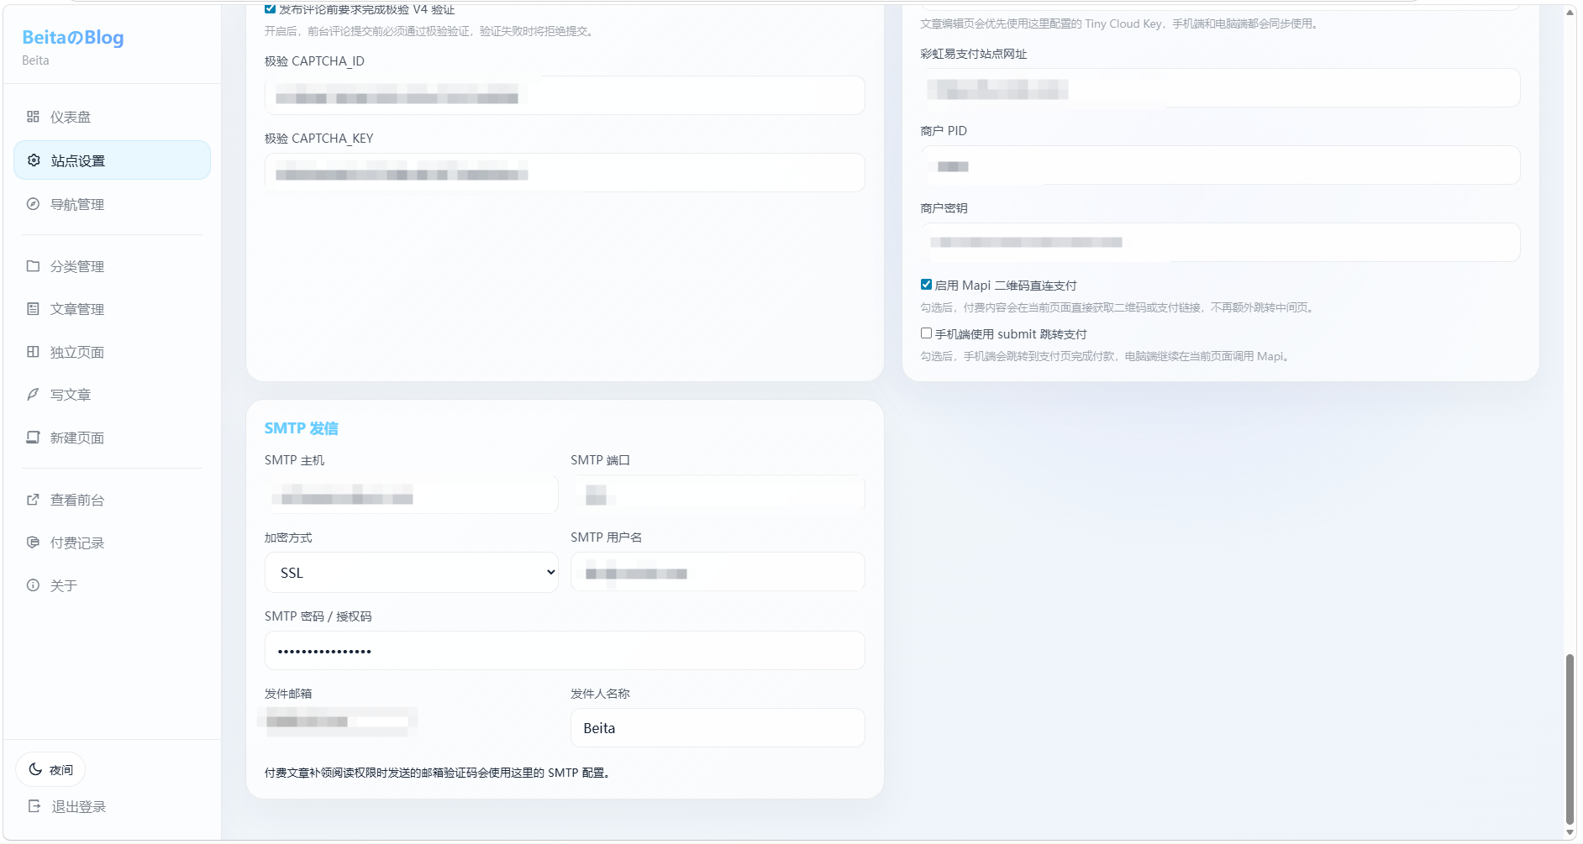Switch to 夜间 night mode
This screenshot has height=844, width=1583.
coord(51,769)
